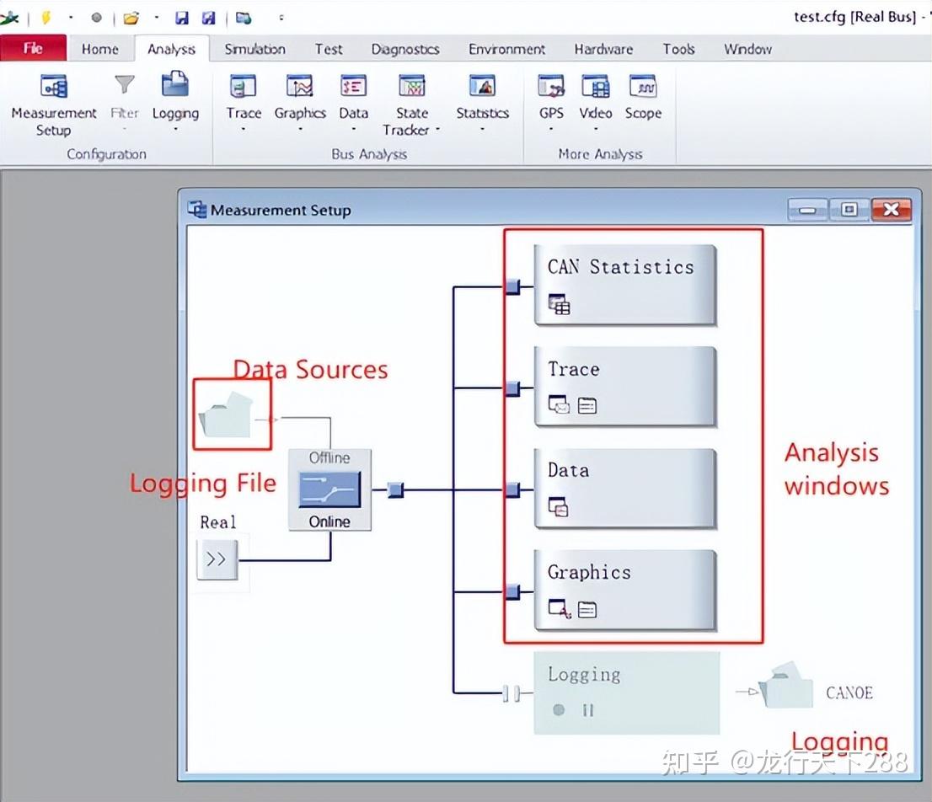Switch to the Diagnostics tab
This screenshot has width=932, height=802.
pos(405,49)
